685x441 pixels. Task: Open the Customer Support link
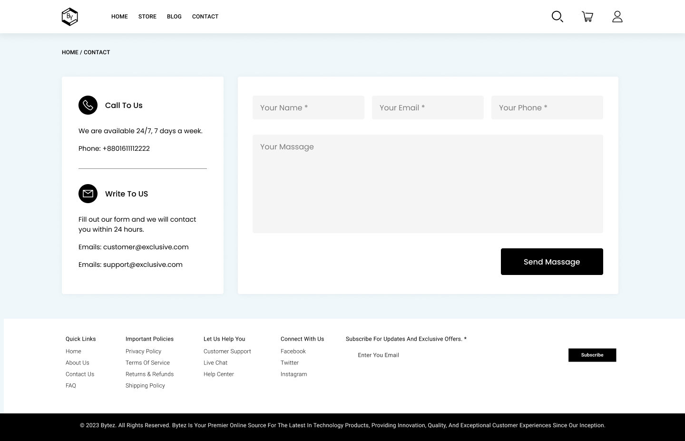[227, 352]
